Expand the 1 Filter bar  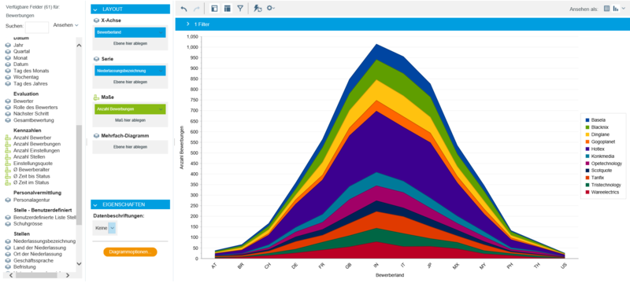click(x=187, y=24)
